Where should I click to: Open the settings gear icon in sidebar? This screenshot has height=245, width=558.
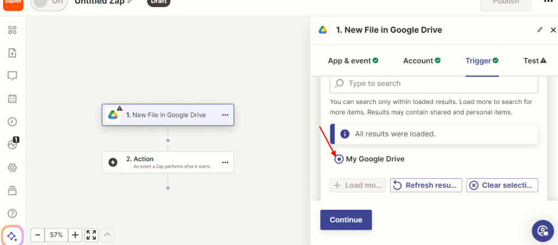coord(13,167)
